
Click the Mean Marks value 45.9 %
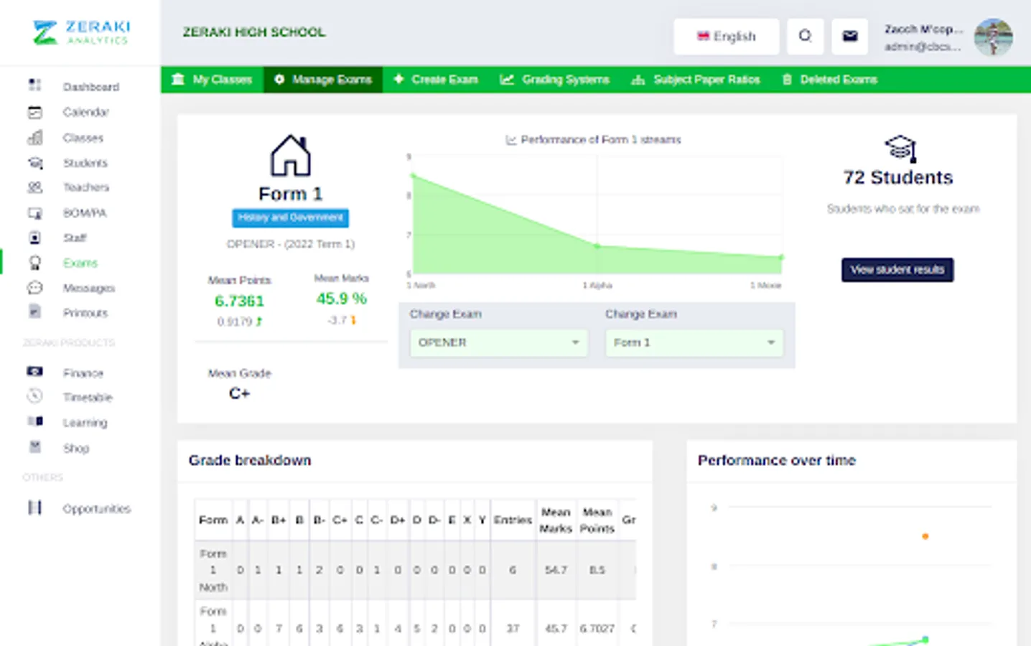point(342,299)
